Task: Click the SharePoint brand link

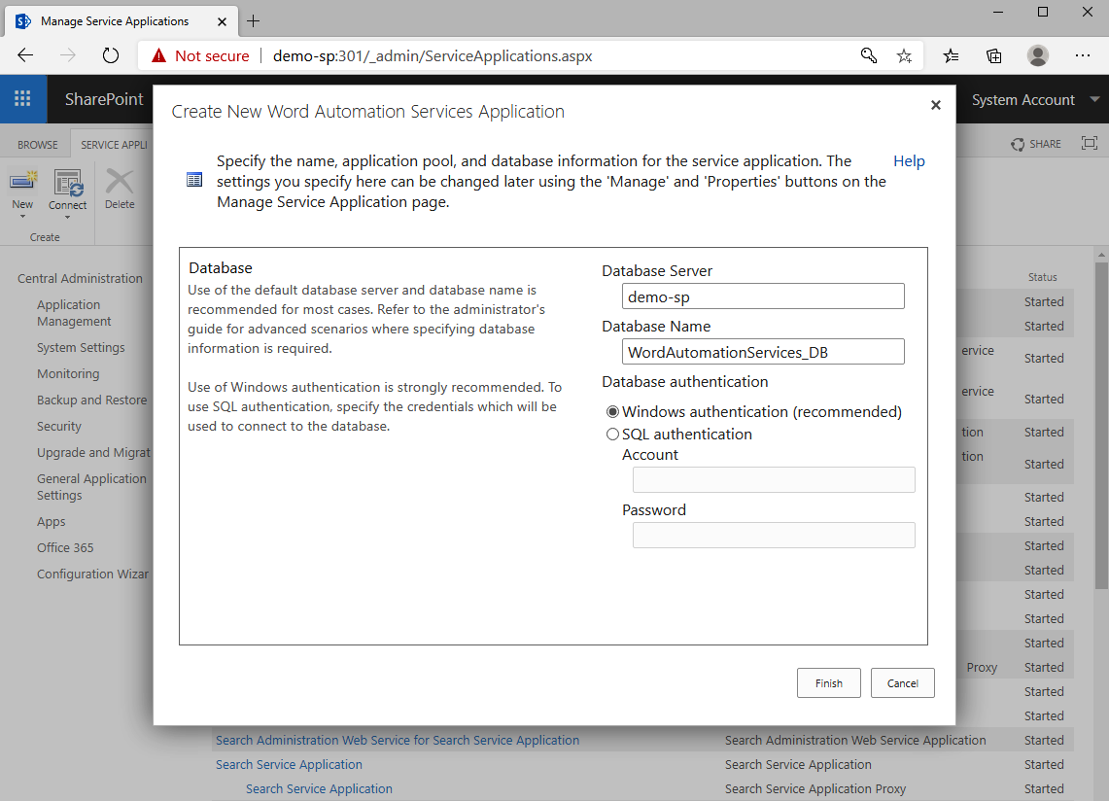Action: (104, 99)
